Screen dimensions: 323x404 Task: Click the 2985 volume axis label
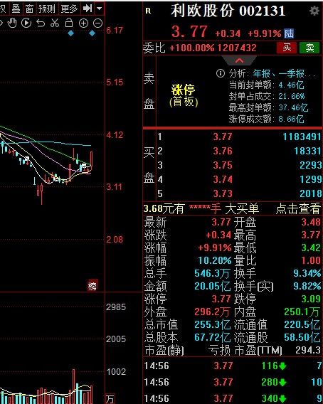click(x=116, y=307)
